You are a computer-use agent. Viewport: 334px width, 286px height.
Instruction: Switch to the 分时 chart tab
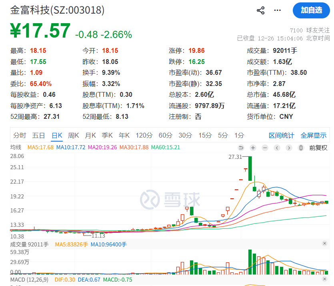(20, 135)
